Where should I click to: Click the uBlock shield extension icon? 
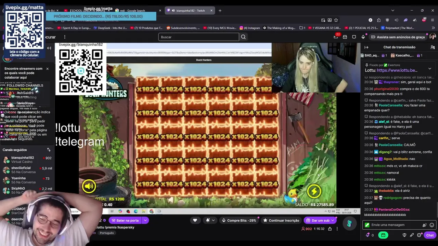pos(387,20)
